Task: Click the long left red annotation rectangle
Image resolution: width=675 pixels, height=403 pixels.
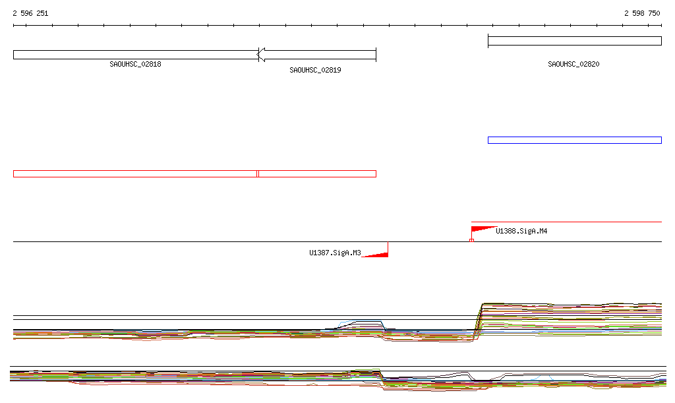Action: click(135, 174)
